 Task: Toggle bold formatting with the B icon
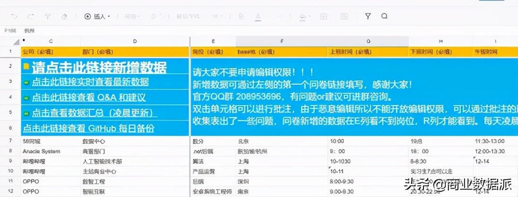[x=241, y=16]
